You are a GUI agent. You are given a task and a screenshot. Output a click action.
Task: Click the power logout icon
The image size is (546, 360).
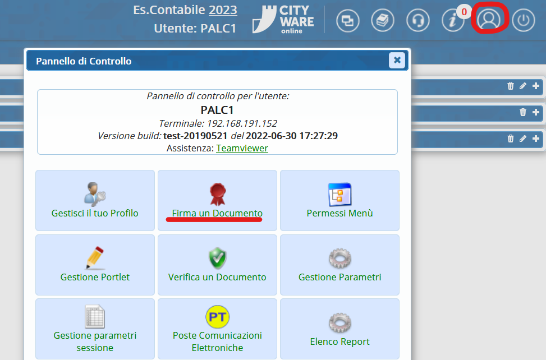click(523, 20)
